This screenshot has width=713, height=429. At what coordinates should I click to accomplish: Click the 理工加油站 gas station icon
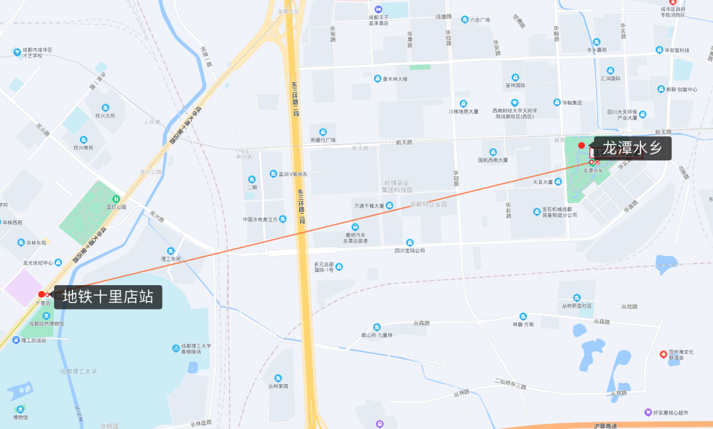[17, 340]
